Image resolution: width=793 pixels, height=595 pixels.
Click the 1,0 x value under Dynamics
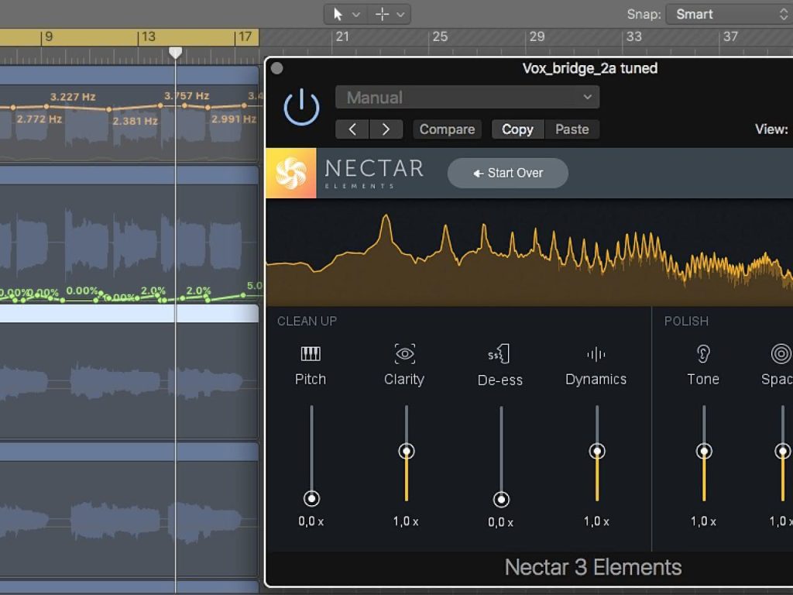596,521
